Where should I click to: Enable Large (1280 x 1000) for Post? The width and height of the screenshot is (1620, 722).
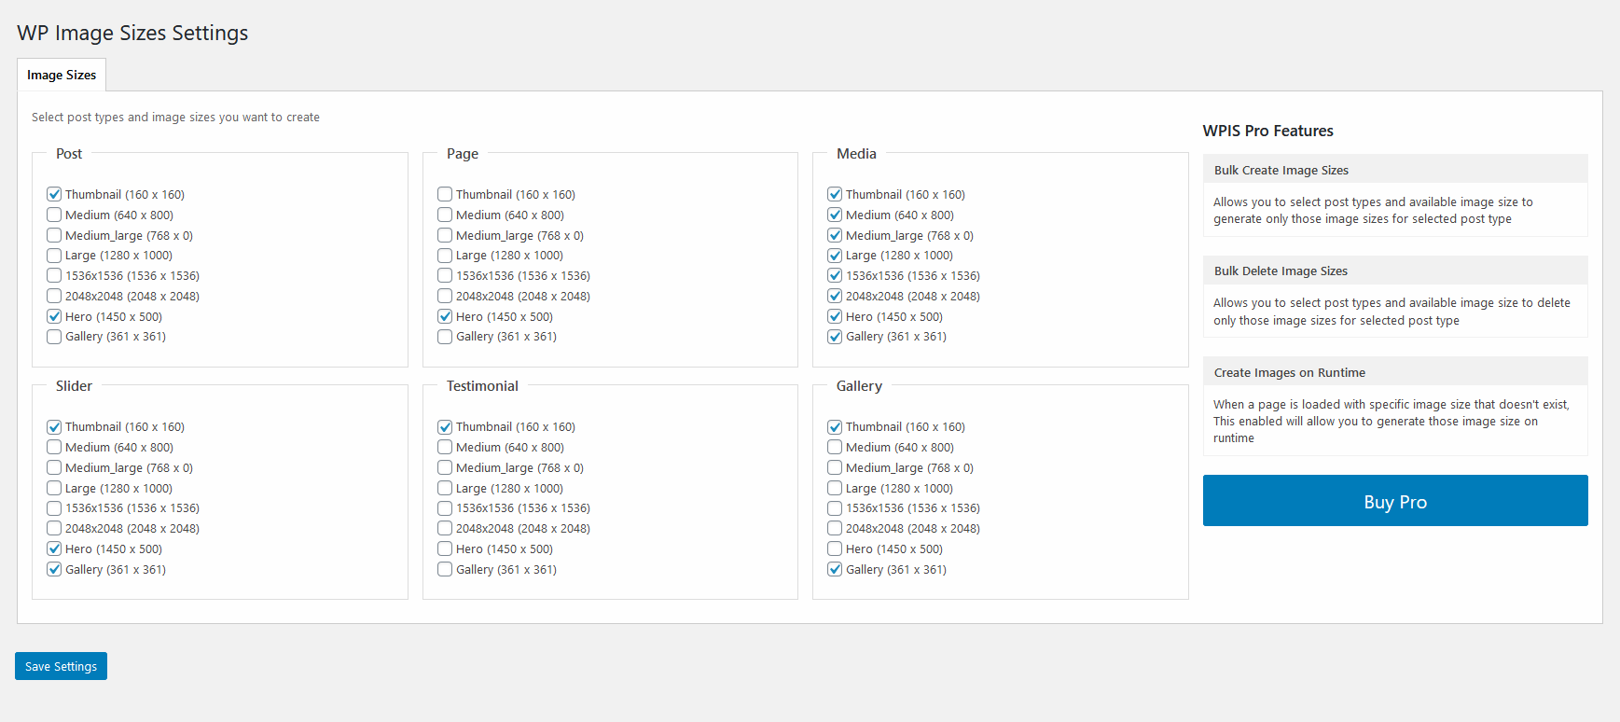click(x=54, y=255)
